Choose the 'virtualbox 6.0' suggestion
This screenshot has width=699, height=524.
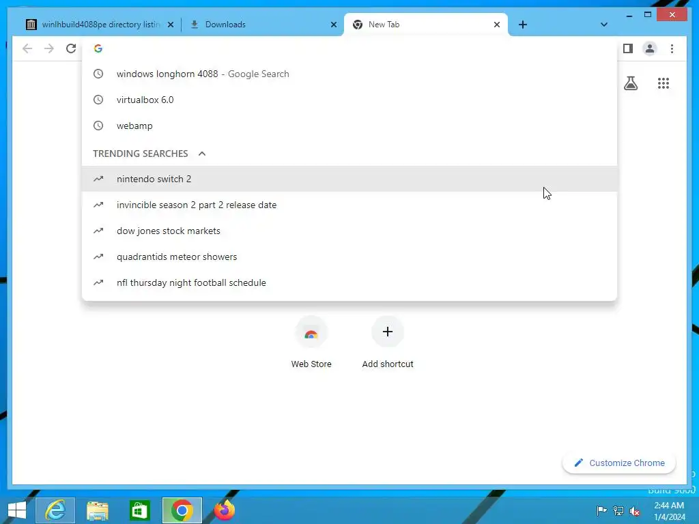click(349, 100)
